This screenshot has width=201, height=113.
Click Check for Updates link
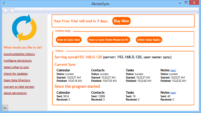point(16,74)
